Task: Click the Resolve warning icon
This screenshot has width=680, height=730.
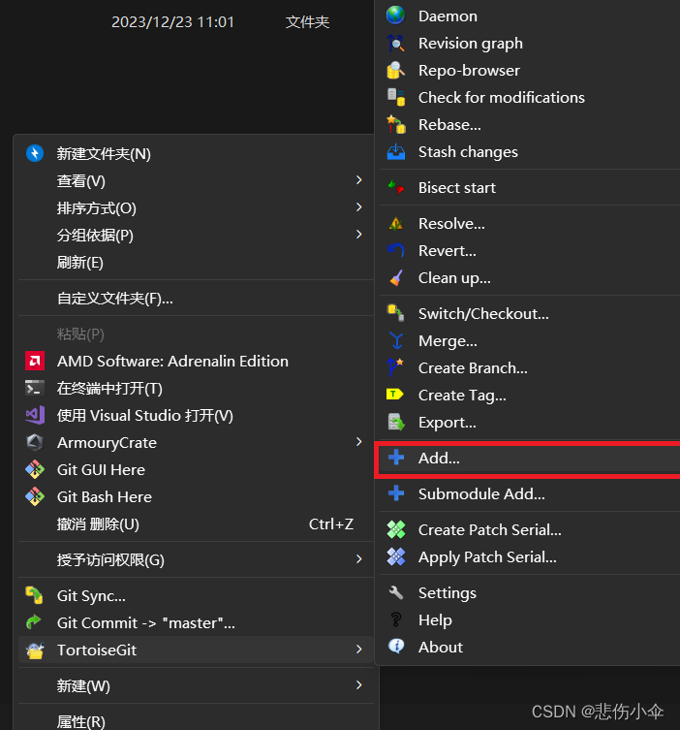Action: coord(396,224)
